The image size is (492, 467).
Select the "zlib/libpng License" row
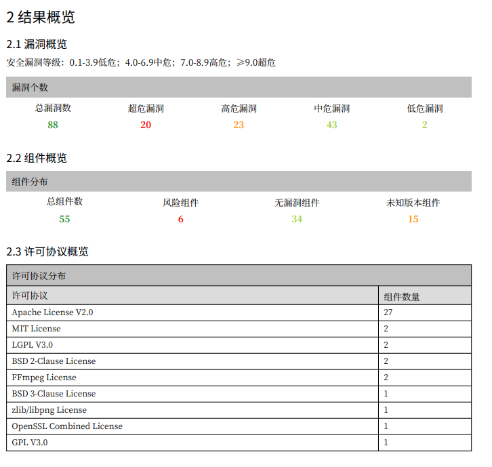[239, 410]
